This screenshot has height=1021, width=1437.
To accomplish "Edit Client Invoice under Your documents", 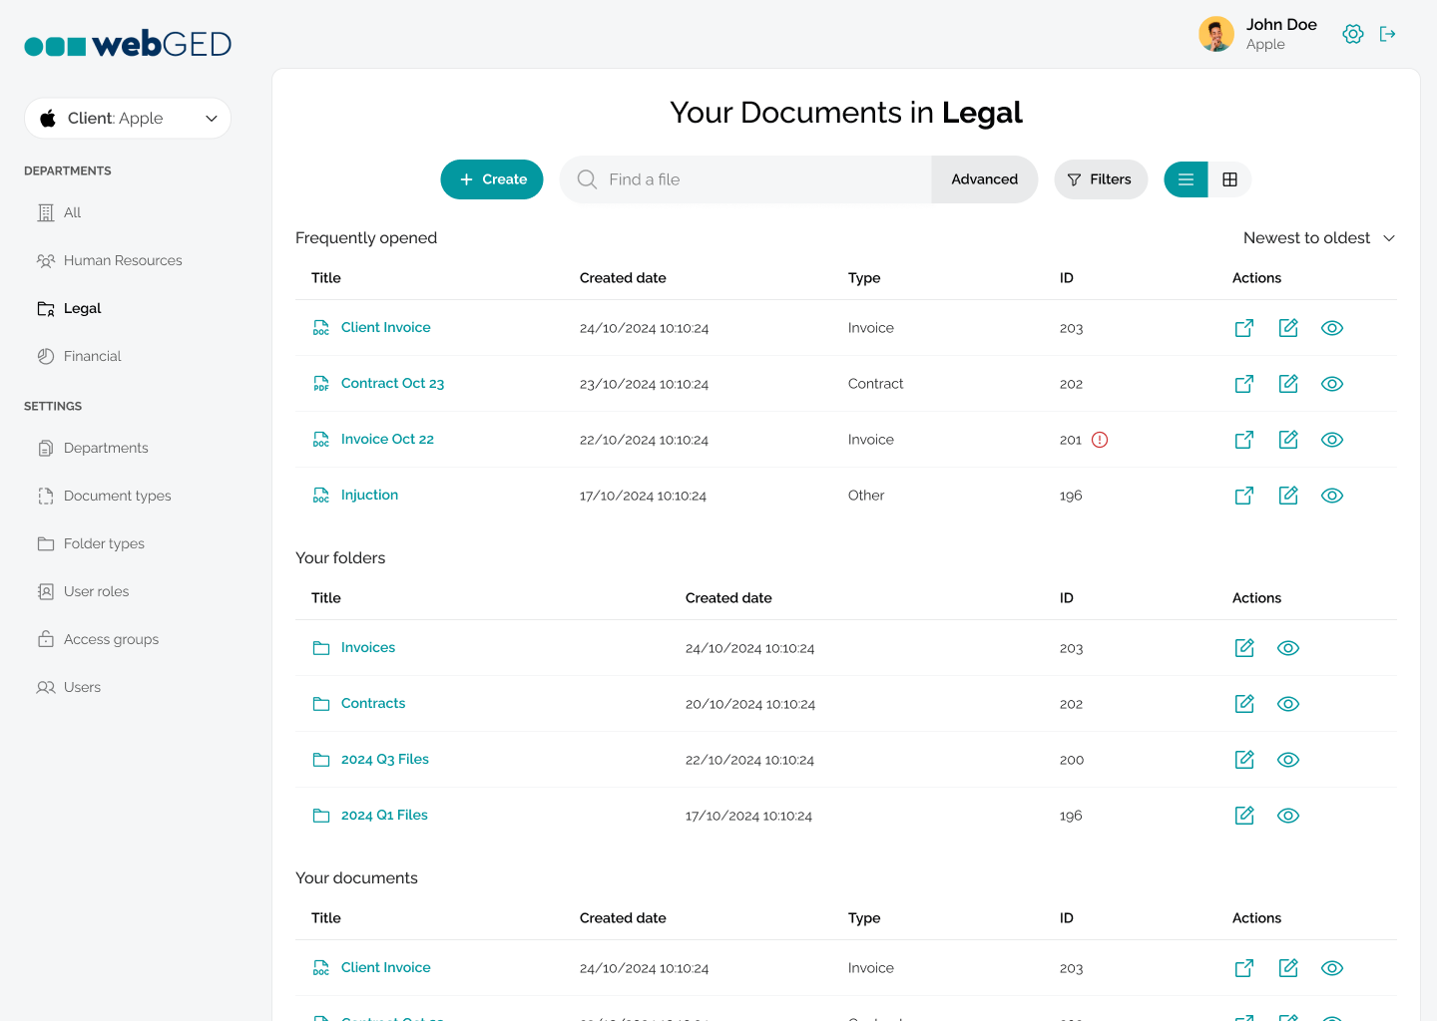I will (1288, 968).
